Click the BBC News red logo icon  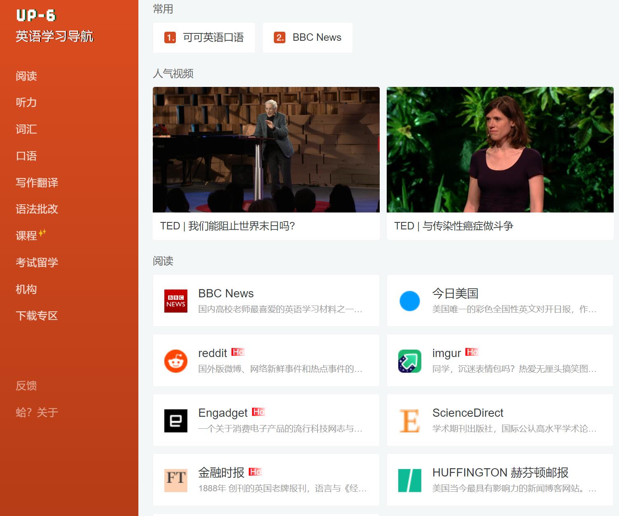[x=176, y=301]
